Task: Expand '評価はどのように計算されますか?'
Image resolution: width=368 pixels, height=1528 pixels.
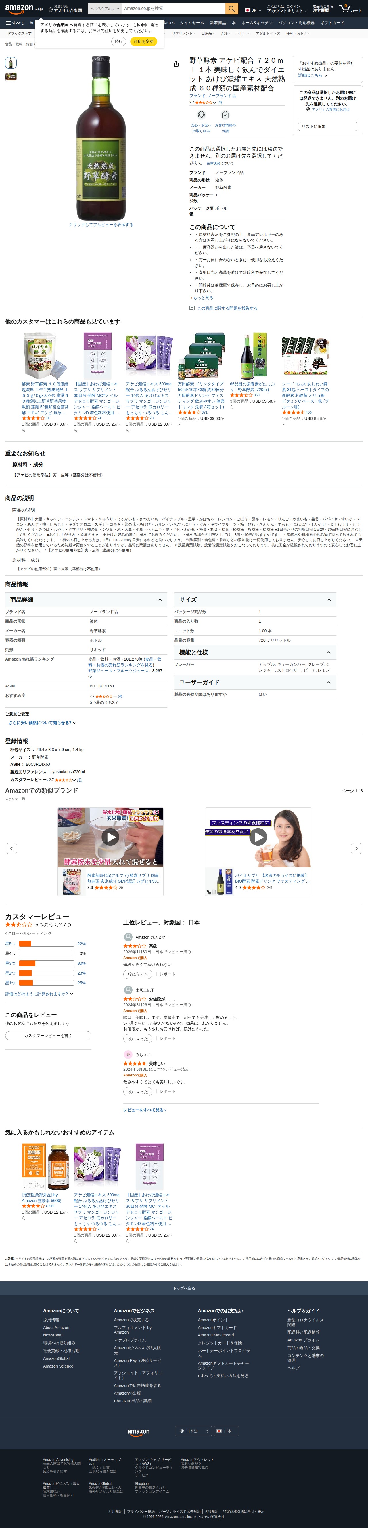Action: tap(39, 994)
